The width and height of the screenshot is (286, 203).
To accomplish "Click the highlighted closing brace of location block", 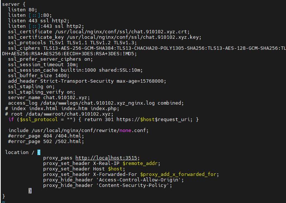I will tap(30, 191).
